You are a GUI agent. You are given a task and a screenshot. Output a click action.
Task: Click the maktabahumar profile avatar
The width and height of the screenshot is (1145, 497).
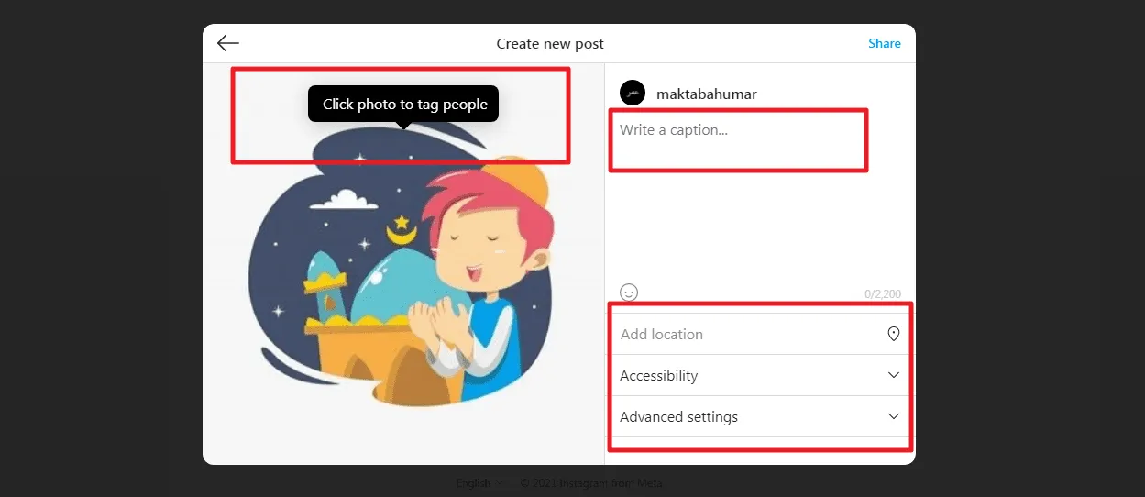click(633, 93)
